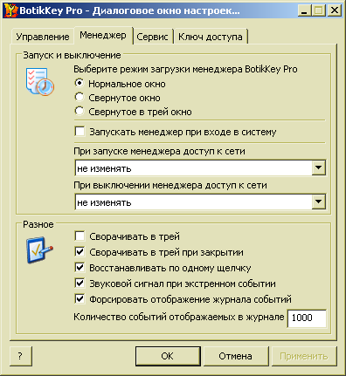The height and width of the screenshot is (376, 346).
Task: Switch to the Управление tab
Action: tap(43, 37)
